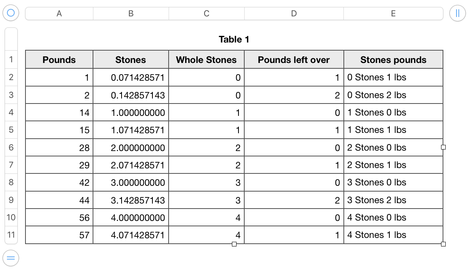The width and height of the screenshot is (470, 275).
Task: Click the bottom-right corner resize handle
Action: [443, 244]
